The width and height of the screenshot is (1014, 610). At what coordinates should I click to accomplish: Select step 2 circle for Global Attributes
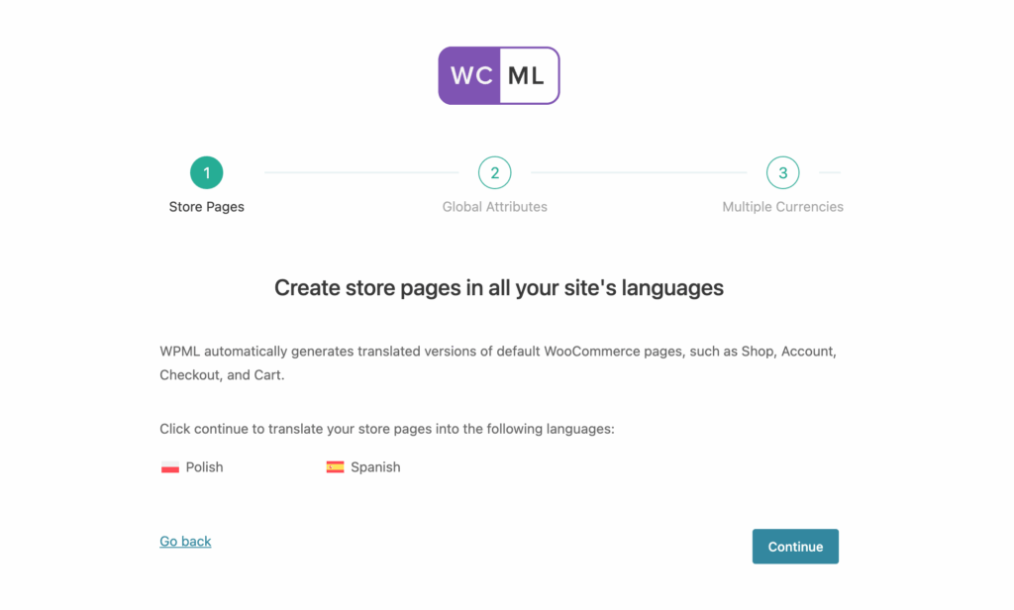[495, 172]
